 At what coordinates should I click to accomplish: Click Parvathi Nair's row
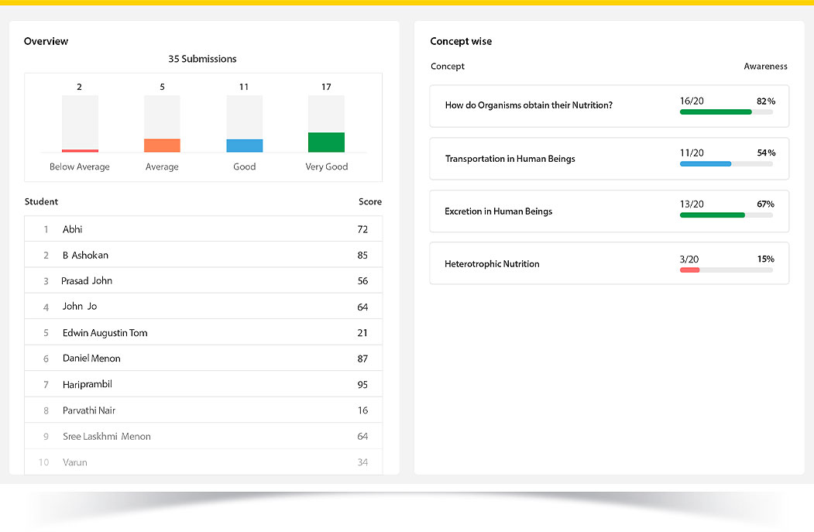[x=203, y=410]
